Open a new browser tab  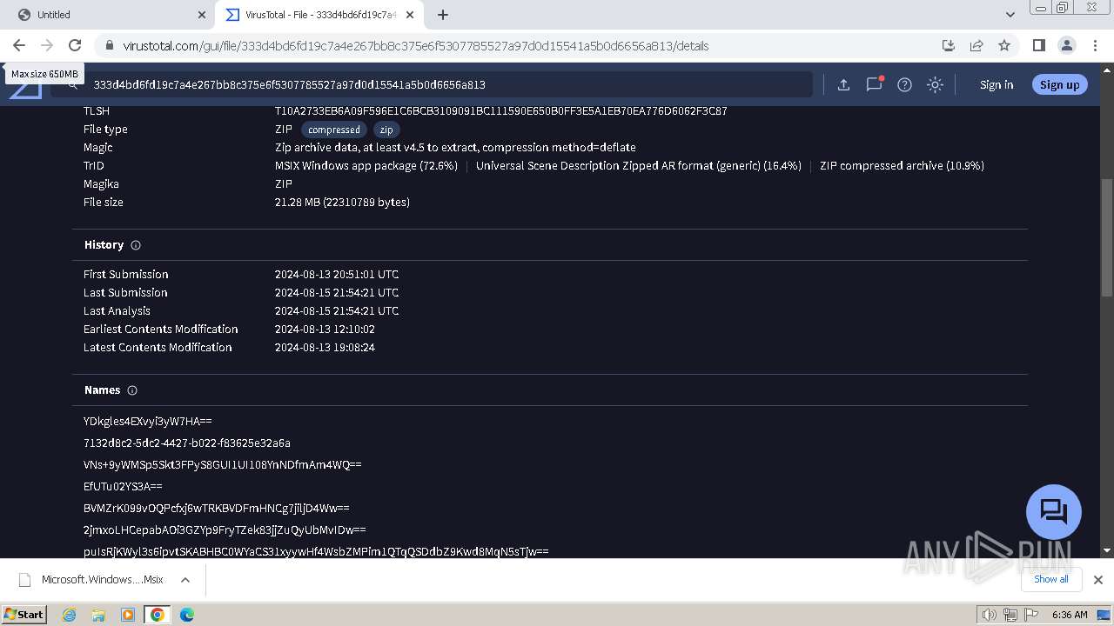click(x=443, y=15)
